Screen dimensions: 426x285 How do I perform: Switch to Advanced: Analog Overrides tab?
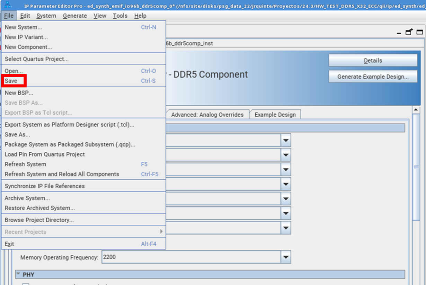coord(207,115)
